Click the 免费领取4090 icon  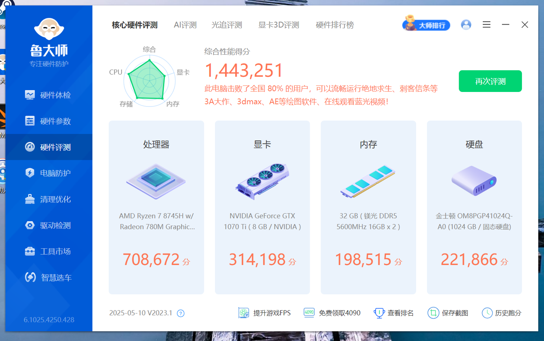coord(309,313)
